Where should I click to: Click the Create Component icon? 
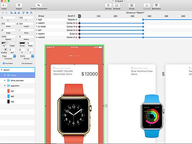(39, 5)
